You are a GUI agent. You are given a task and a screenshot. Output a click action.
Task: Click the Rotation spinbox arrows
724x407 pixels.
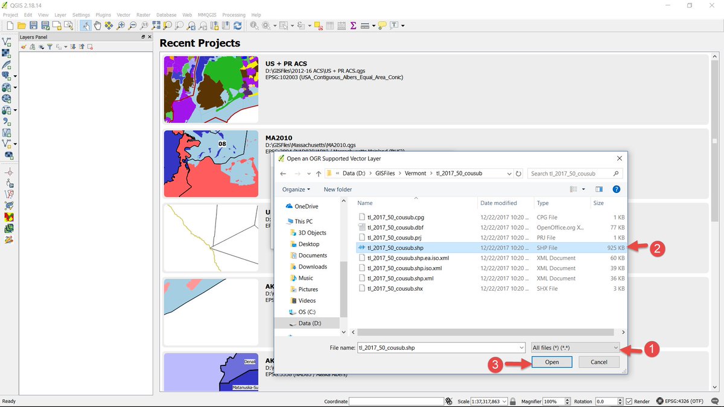pyautogui.click(x=619, y=401)
